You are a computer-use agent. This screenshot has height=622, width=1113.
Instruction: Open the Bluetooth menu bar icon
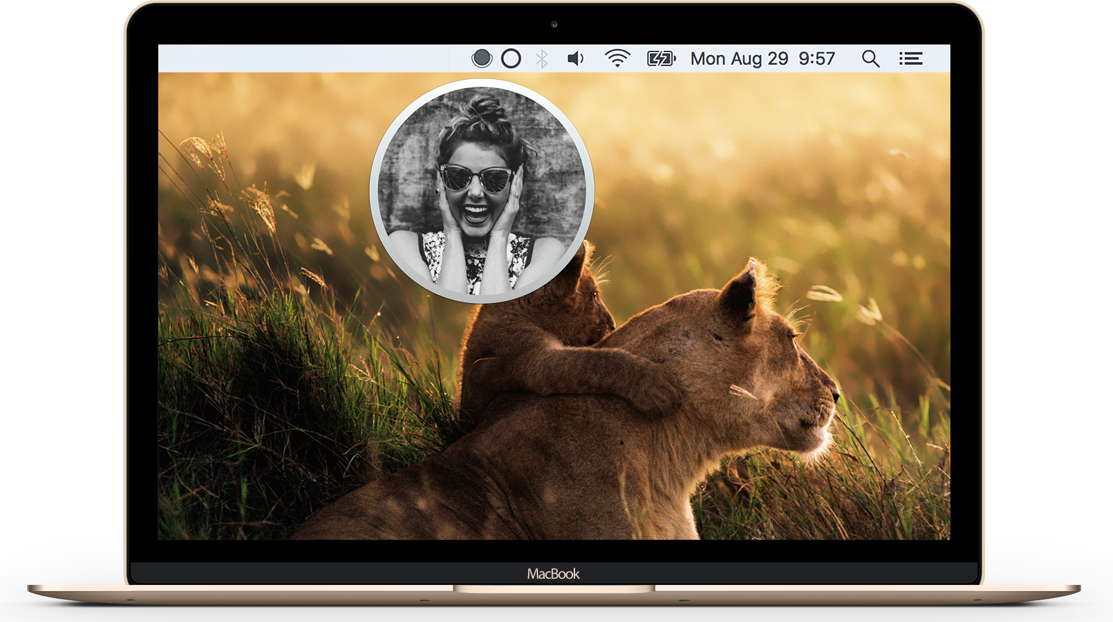point(542,59)
